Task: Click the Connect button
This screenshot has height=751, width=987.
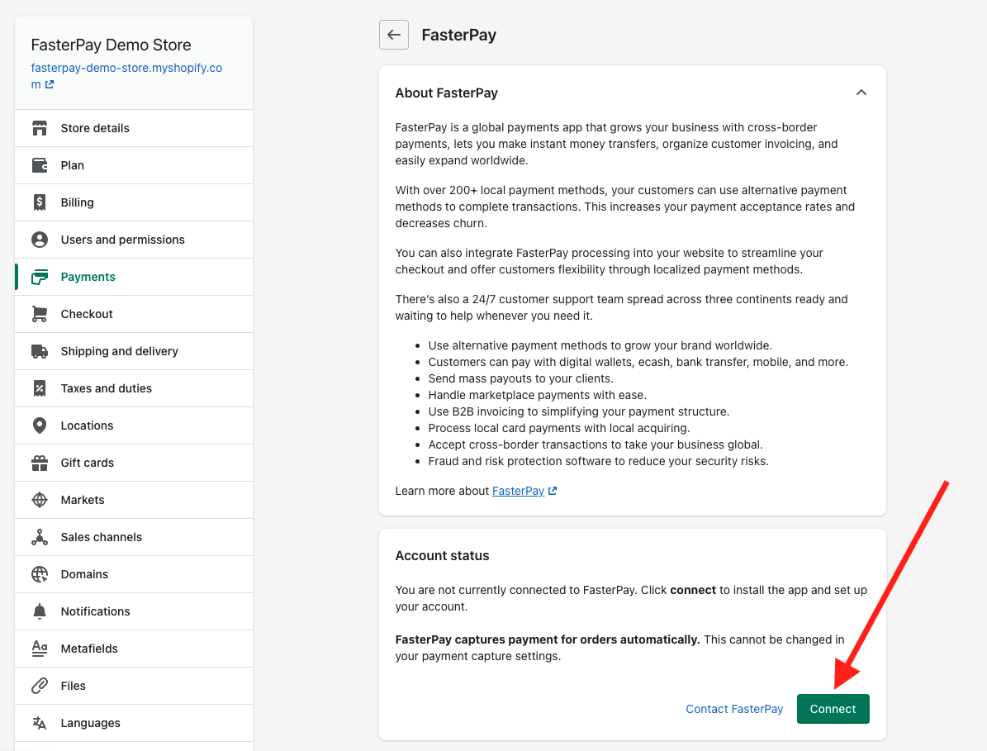Action: tap(833, 709)
